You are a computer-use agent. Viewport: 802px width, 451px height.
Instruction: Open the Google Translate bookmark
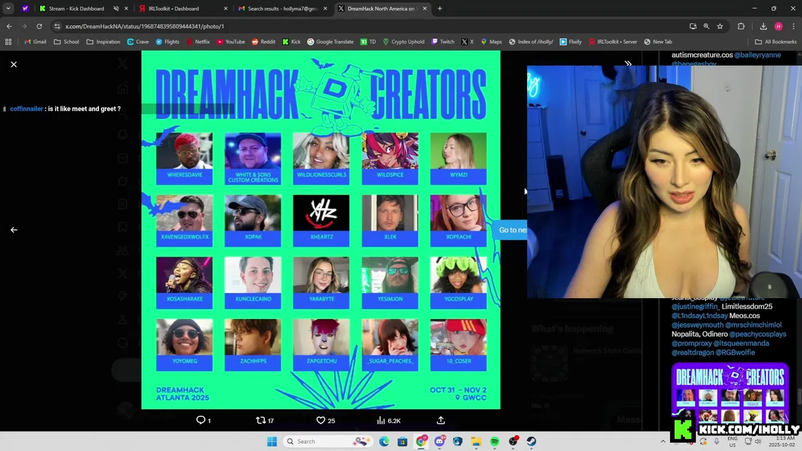(x=330, y=42)
